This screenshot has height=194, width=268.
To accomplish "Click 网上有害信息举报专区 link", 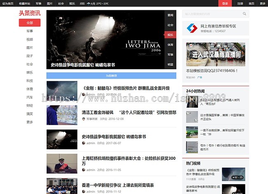I will 218,26.
